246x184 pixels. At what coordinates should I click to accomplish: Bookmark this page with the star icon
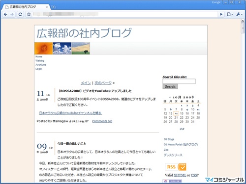(x=29, y=14)
